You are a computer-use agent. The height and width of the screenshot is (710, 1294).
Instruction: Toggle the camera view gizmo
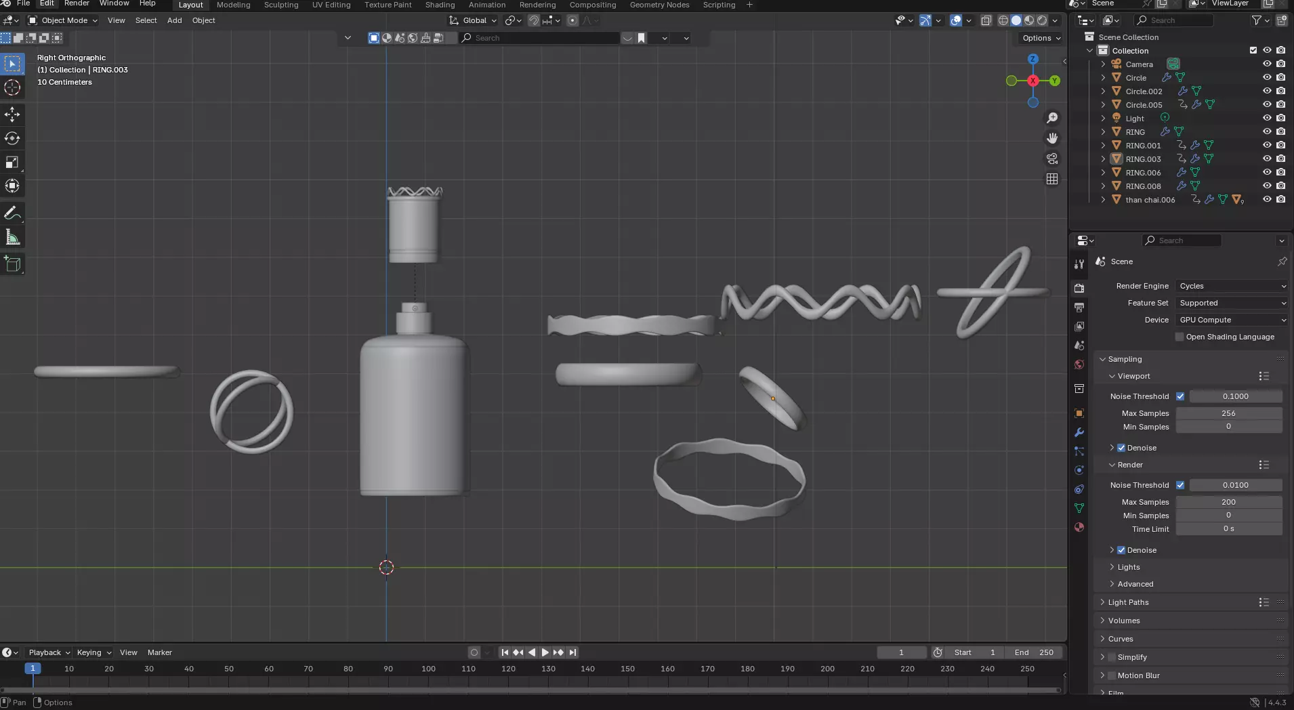[x=1052, y=159]
